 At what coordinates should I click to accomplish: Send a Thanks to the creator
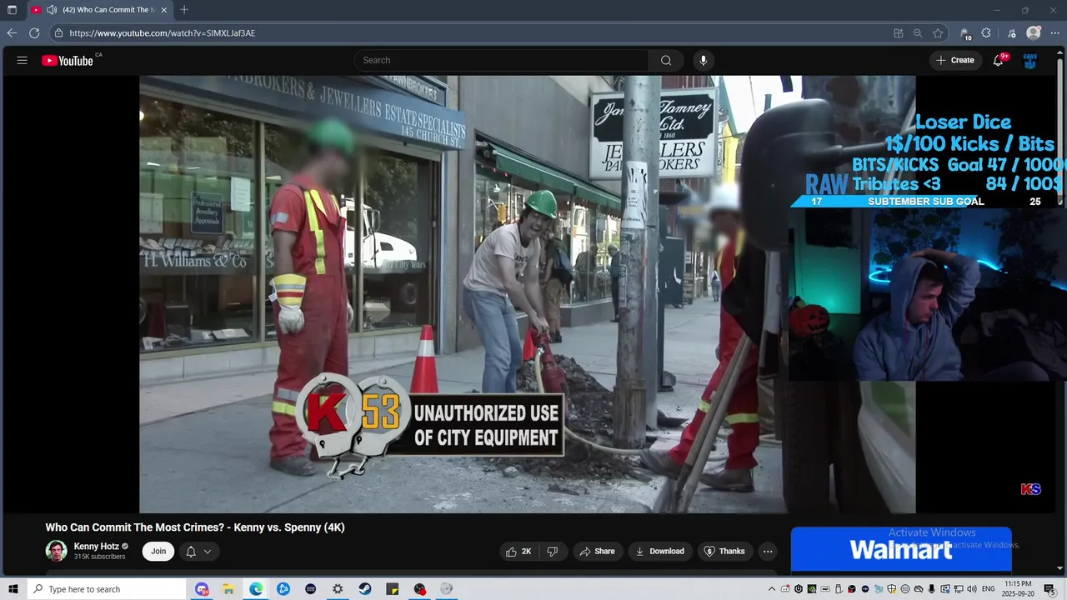tap(724, 551)
